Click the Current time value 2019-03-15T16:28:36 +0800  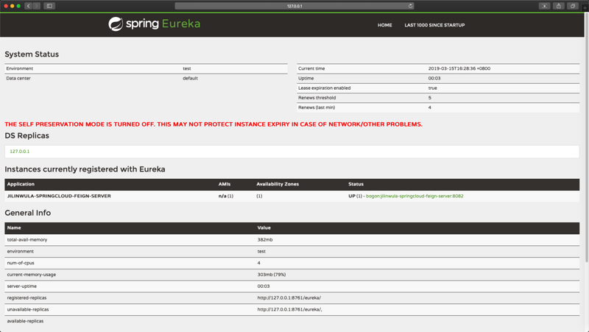[x=459, y=68]
